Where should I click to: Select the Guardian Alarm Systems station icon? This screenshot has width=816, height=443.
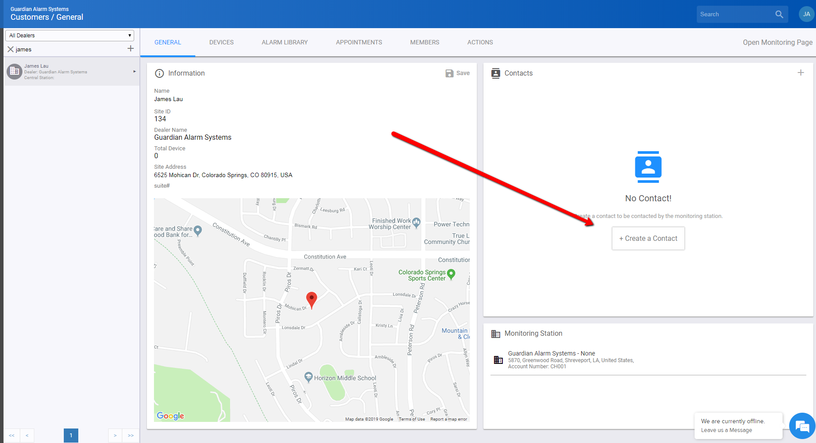click(x=498, y=360)
